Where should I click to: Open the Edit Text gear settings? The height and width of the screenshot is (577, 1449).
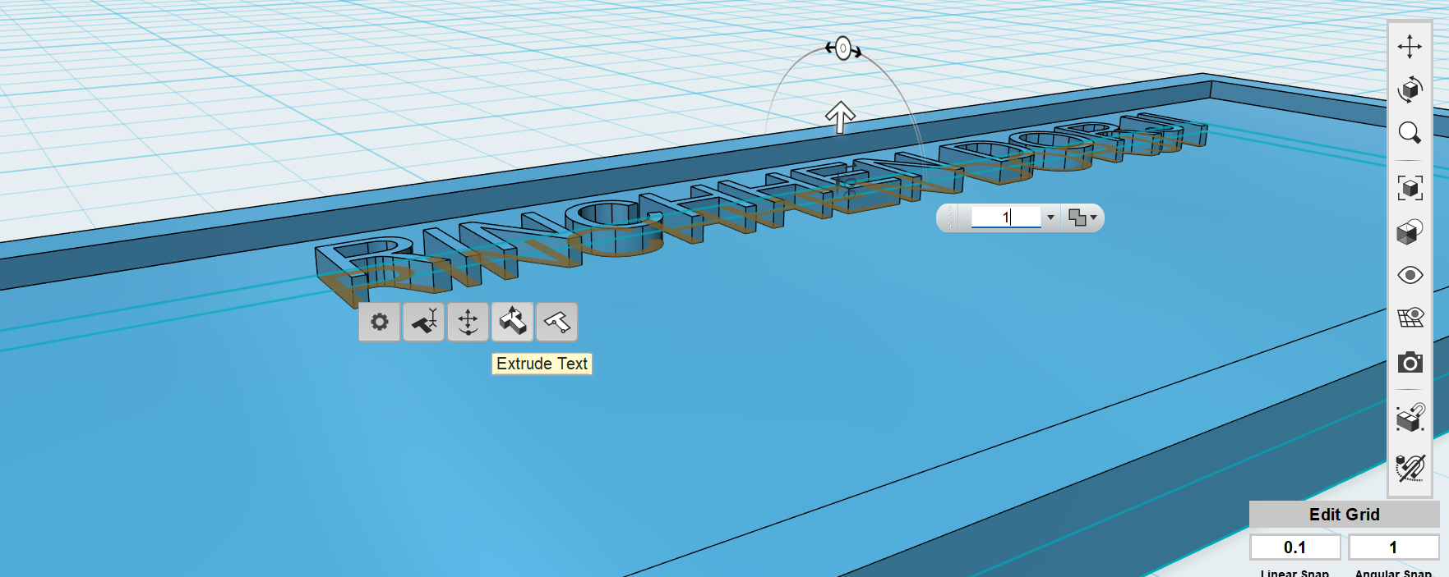coord(380,322)
